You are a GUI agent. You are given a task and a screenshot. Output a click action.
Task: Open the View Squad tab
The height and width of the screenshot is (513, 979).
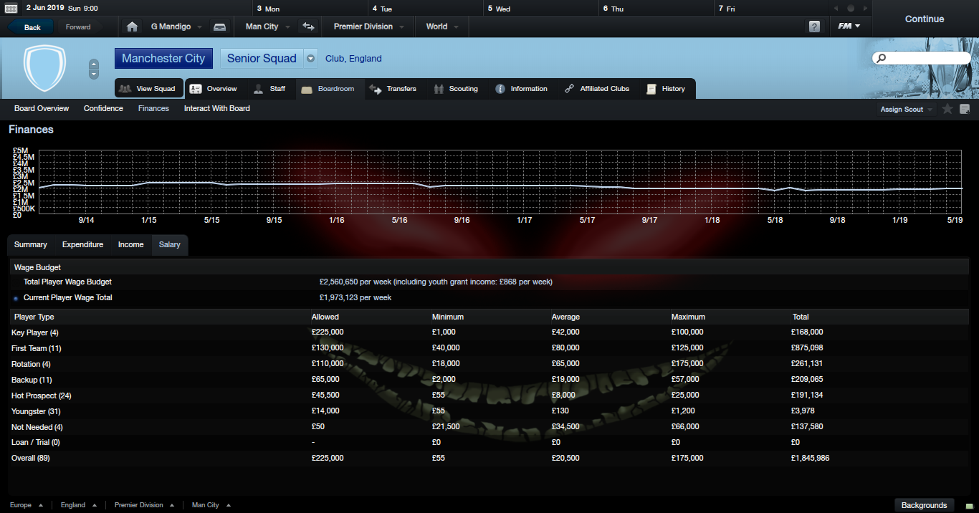tap(148, 89)
